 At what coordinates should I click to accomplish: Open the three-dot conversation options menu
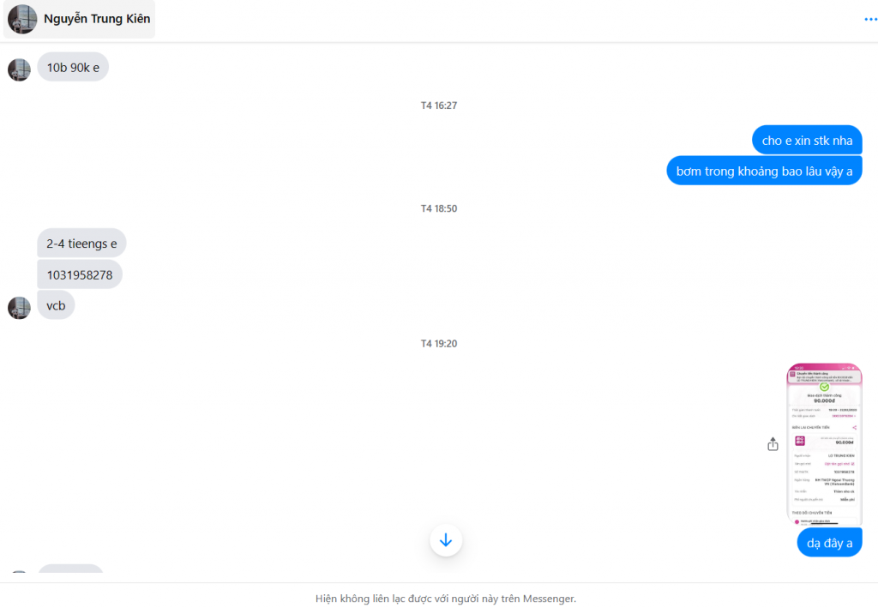tap(869, 19)
